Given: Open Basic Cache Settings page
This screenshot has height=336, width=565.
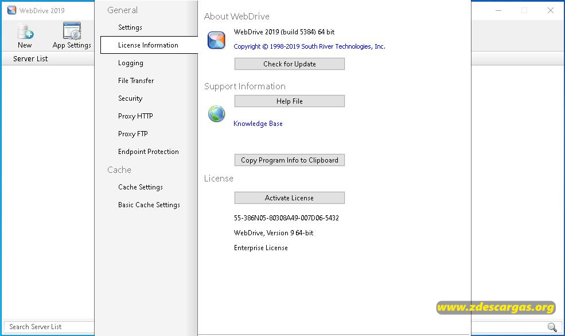Looking at the screenshot, I should pyautogui.click(x=149, y=205).
